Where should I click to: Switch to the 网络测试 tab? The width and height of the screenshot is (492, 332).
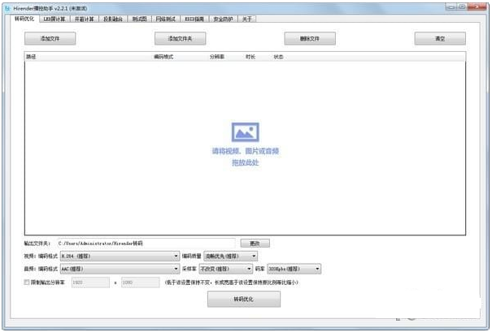pos(166,19)
